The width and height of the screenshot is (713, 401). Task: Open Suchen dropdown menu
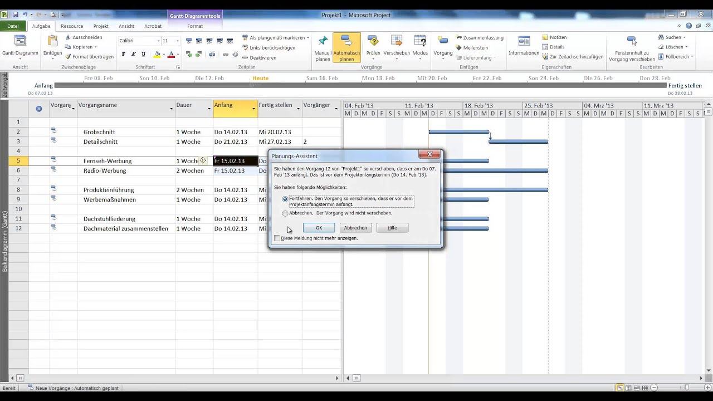point(672,37)
